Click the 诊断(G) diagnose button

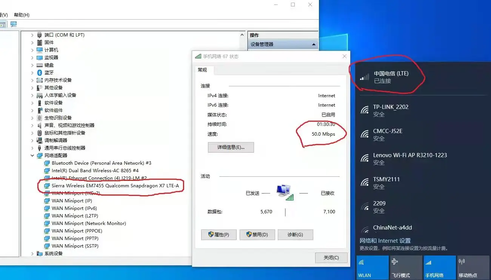click(296, 235)
